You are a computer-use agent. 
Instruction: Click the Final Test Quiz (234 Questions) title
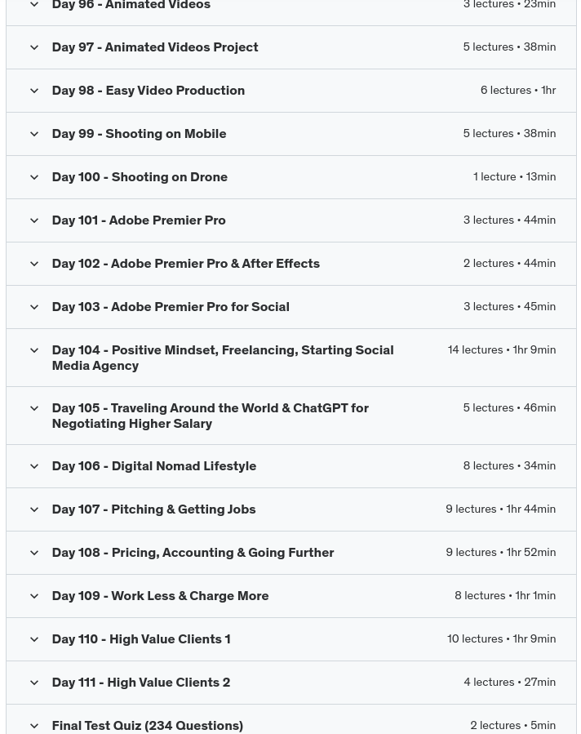pos(147,726)
